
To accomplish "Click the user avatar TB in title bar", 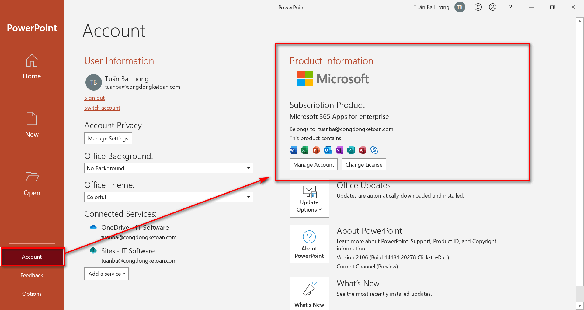I will coord(460,7).
